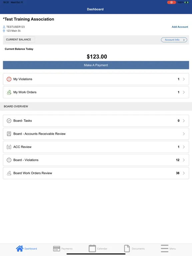This screenshot has height=256, width=192.
Task: Tap the green My Work Orders gavel icon
Action: point(9,92)
